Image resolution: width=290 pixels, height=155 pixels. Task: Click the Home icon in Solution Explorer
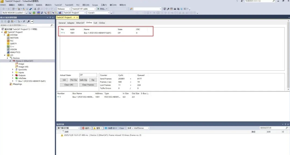8,21
